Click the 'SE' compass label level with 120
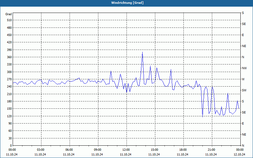The height and width of the screenshot is (158, 253). [244, 112]
